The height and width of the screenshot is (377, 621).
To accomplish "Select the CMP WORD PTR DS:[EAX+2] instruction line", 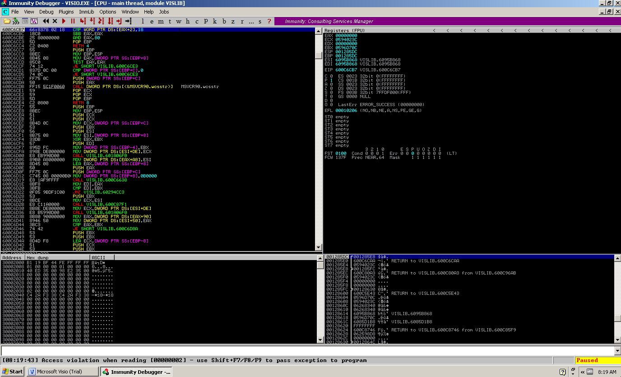I will pos(158,29).
